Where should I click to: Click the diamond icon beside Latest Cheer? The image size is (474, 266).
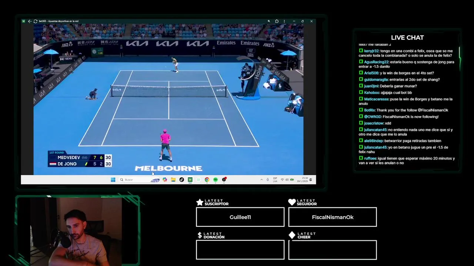click(292, 235)
